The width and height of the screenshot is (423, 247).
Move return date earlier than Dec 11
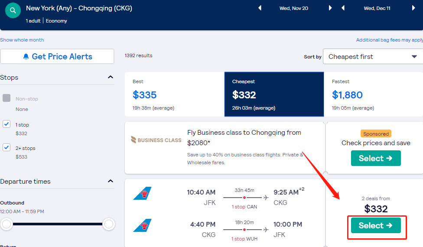pyautogui.click(x=343, y=8)
